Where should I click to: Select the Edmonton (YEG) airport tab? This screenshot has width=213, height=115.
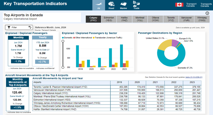pyautogui.click(x=109, y=19)
